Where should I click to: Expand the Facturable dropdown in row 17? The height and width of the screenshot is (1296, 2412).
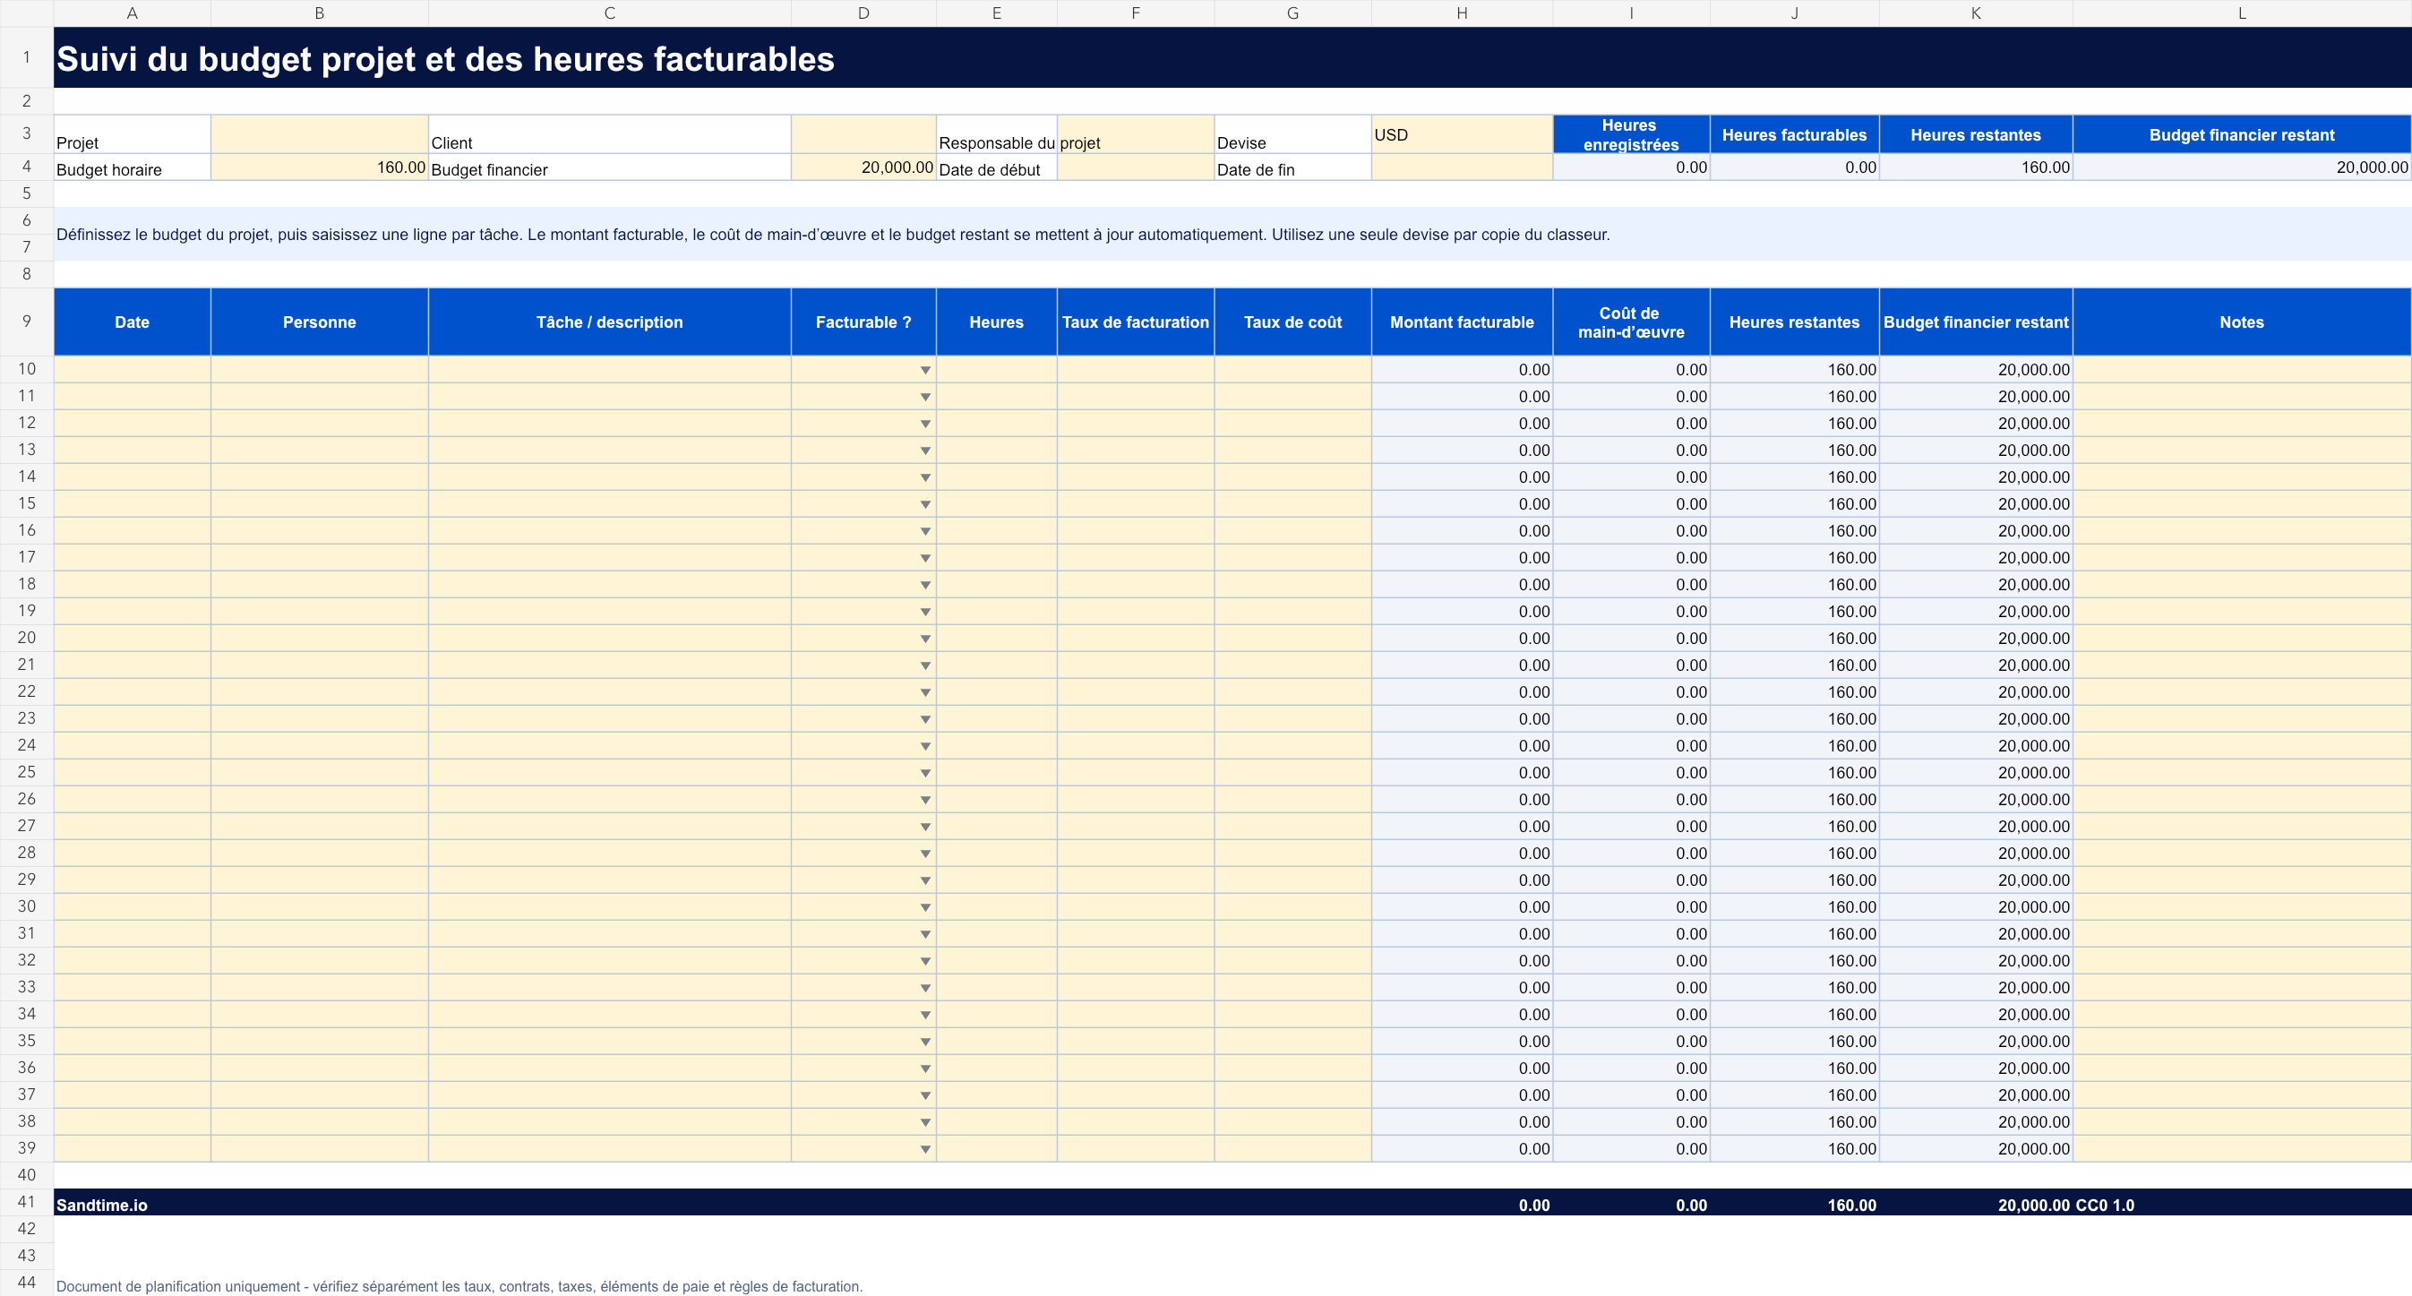click(x=924, y=558)
